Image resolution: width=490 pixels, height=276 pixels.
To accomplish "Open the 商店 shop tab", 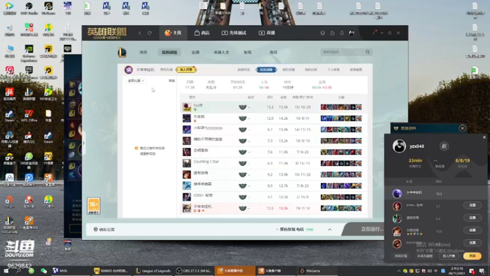I will (202, 33).
